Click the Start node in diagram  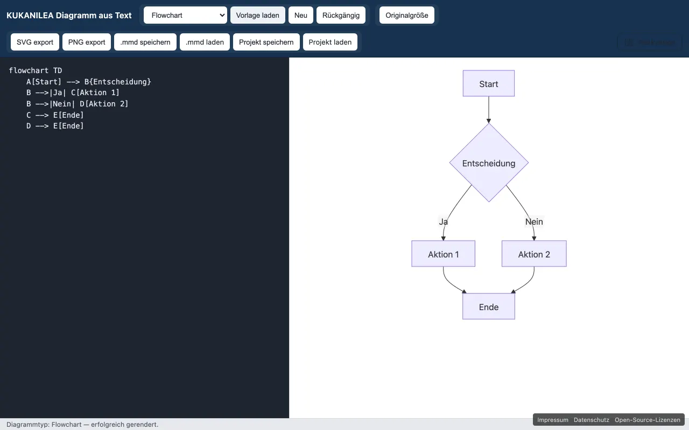coord(489,84)
